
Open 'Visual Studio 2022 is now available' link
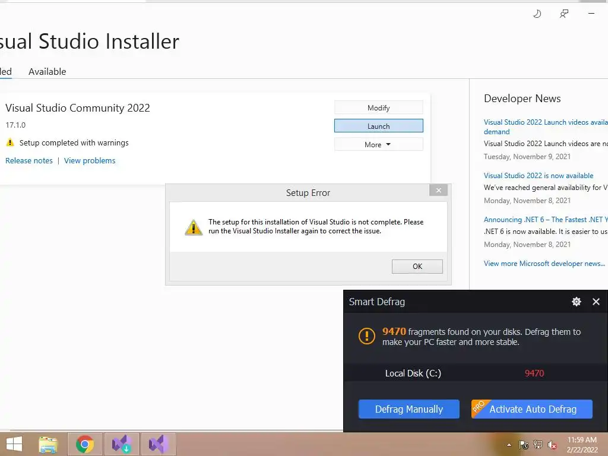pos(539,176)
